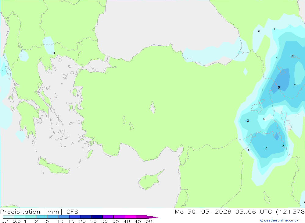The height and width of the screenshot is (223, 305).
Task: Pick the 45–50 mm legend swatch
Action: click(142, 217)
